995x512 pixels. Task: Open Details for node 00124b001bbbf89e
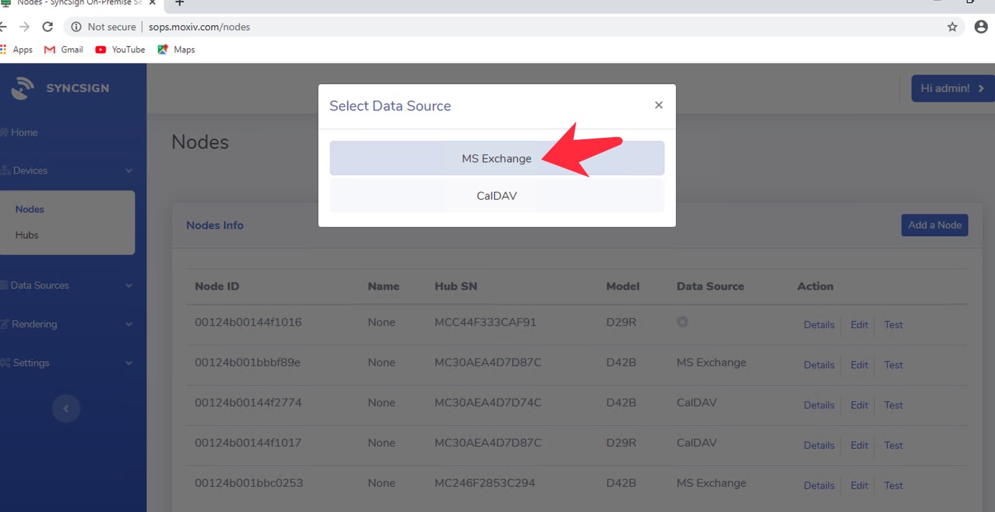[x=819, y=365]
